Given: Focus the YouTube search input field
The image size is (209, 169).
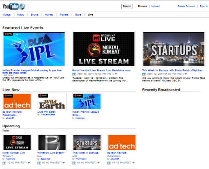Looking at the screenshot, I should [75, 7].
